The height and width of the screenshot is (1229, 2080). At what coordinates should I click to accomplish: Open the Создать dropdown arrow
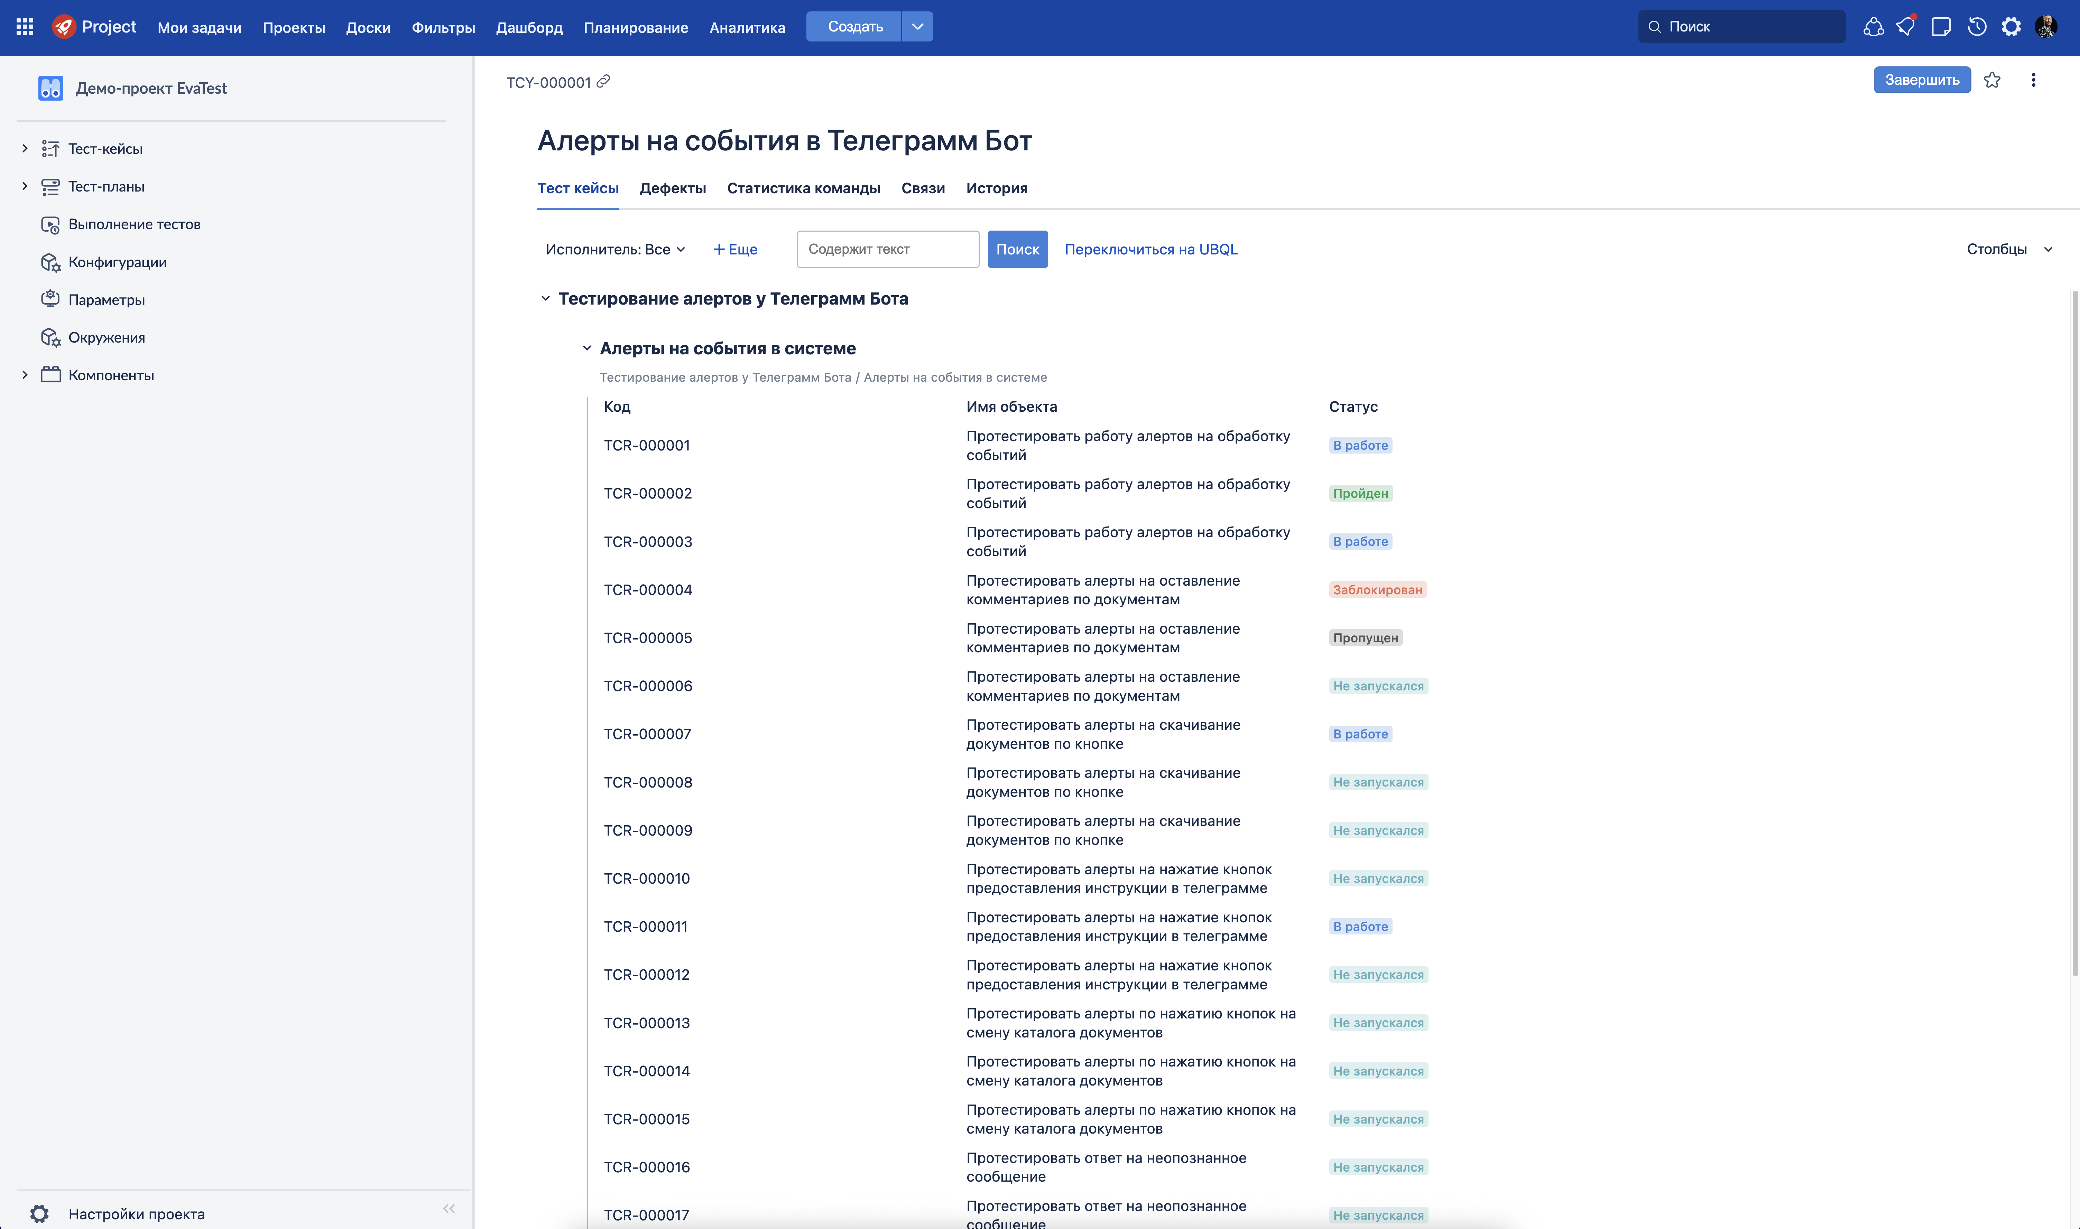pos(917,27)
